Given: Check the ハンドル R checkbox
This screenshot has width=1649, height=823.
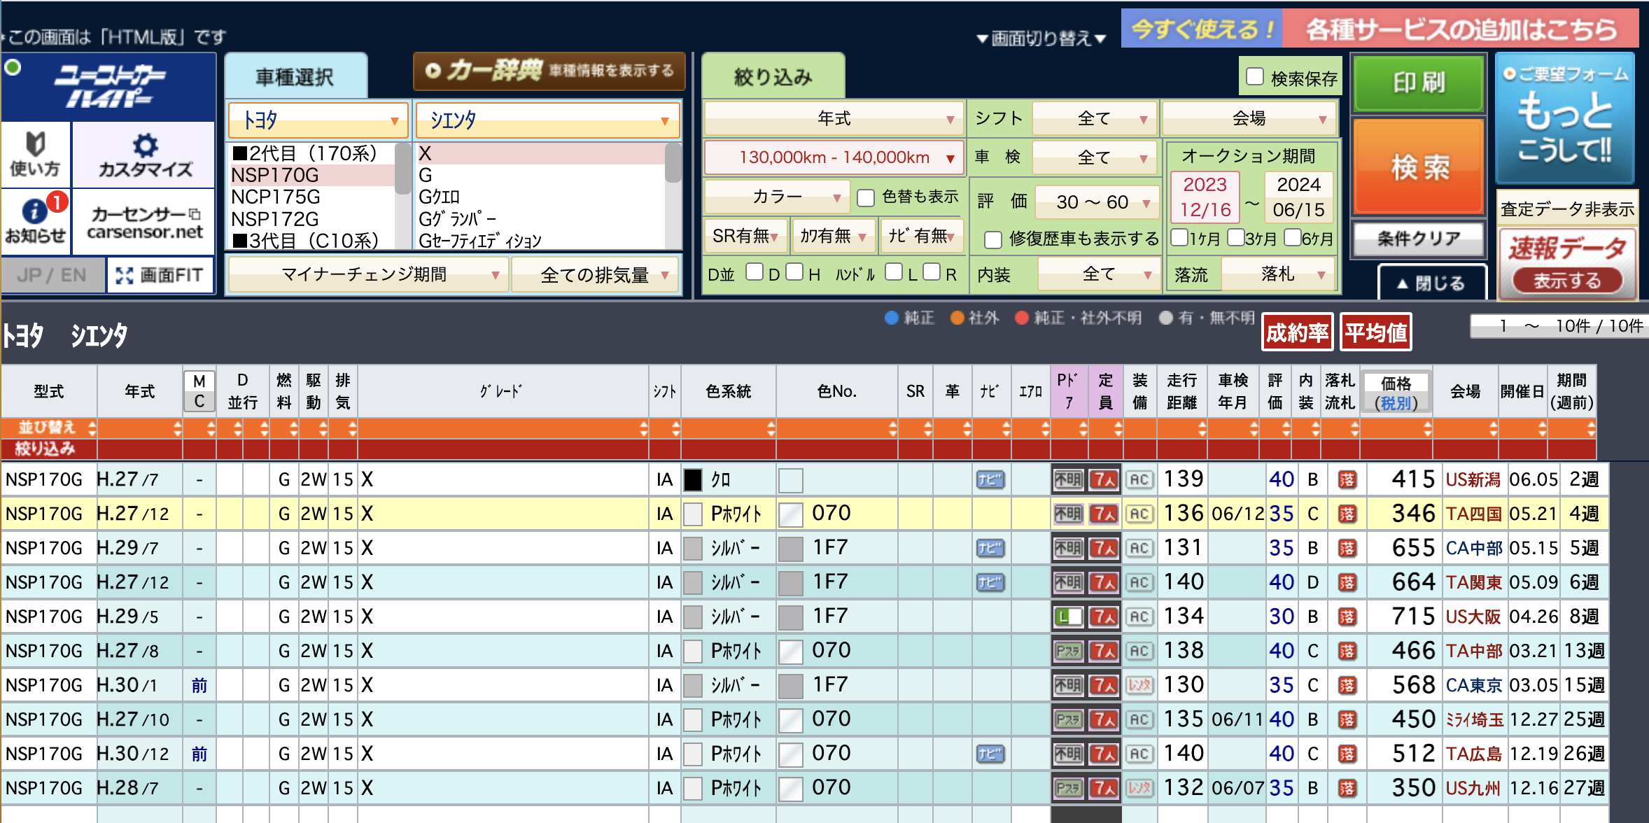Looking at the screenshot, I should coord(931,272).
